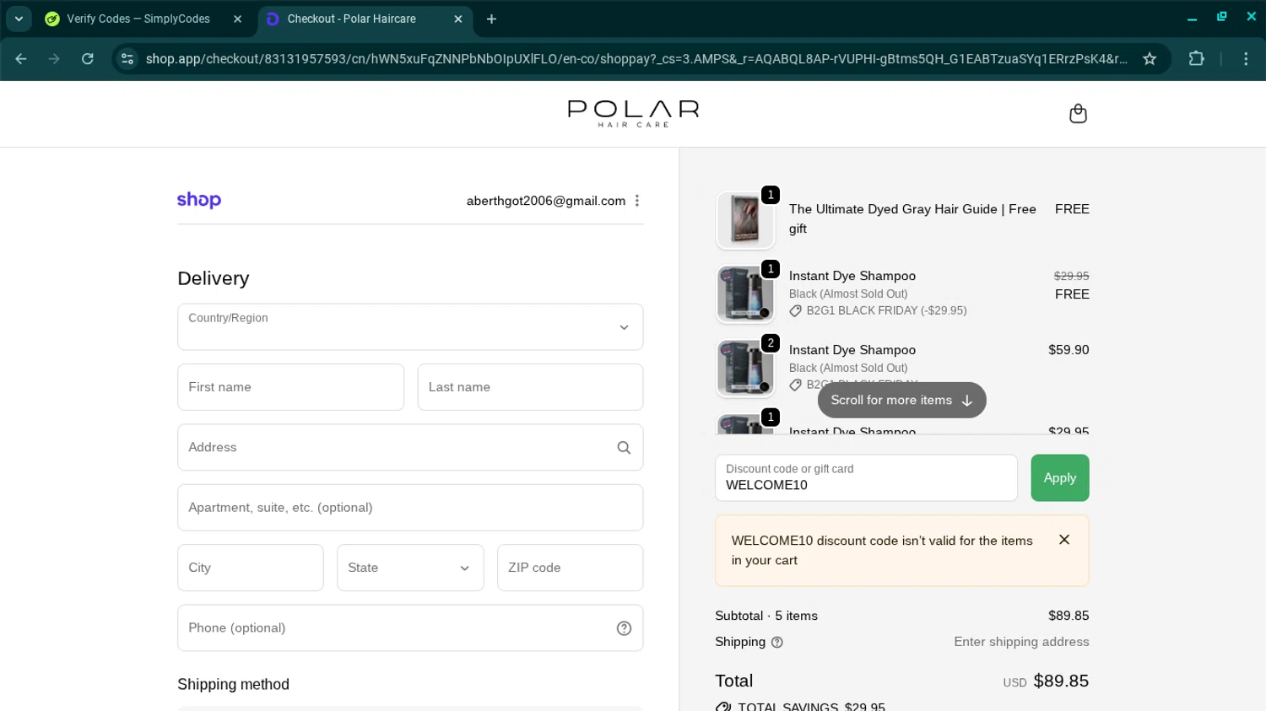
Task: Click the address search magnifier icon
Action: [x=624, y=448]
